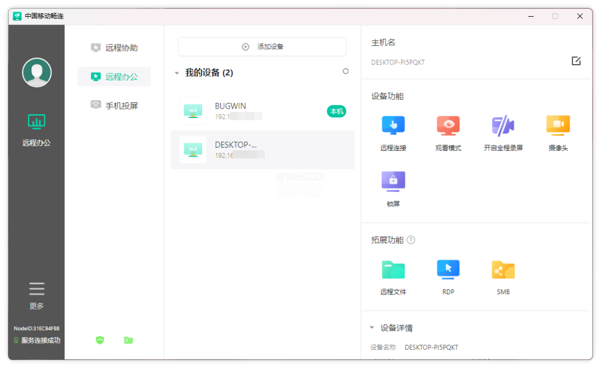Open the SMB sharing function
This screenshot has width=601, height=368.
(503, 278)
